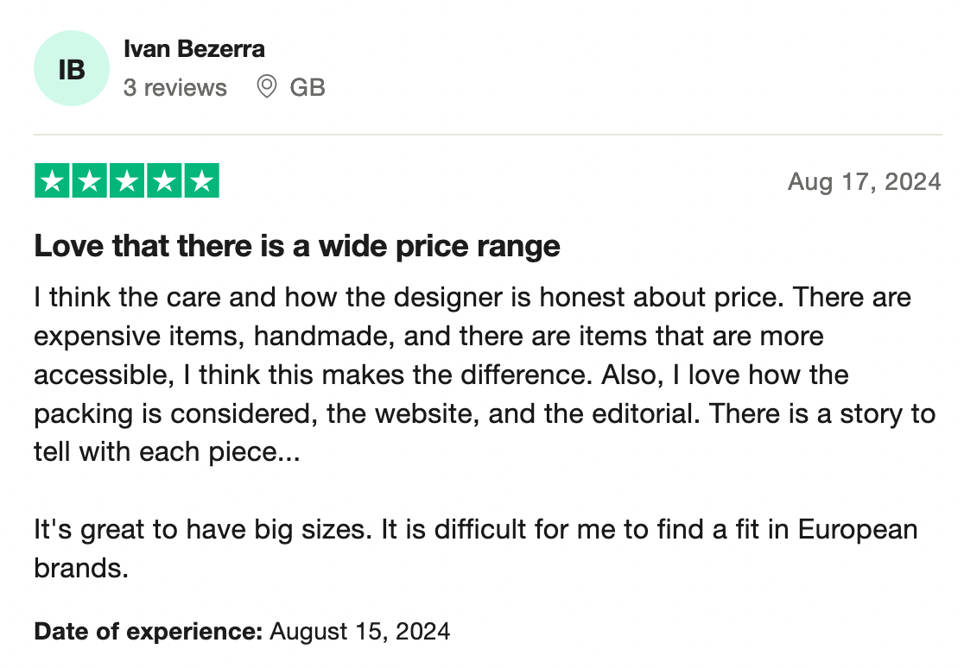Click the paragraph beginning 'I think the care'

(472, 298)
